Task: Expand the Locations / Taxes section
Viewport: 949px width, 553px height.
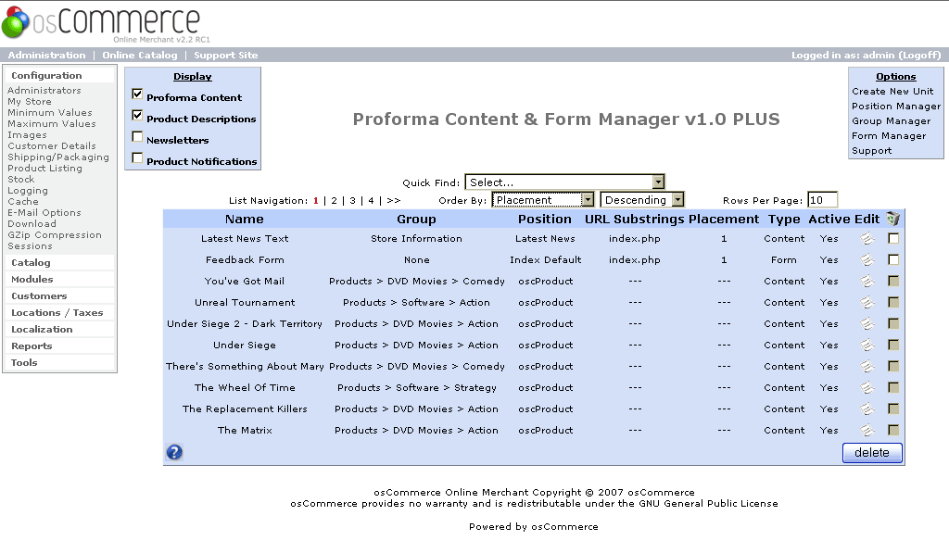Action: [x=57, y=312]
